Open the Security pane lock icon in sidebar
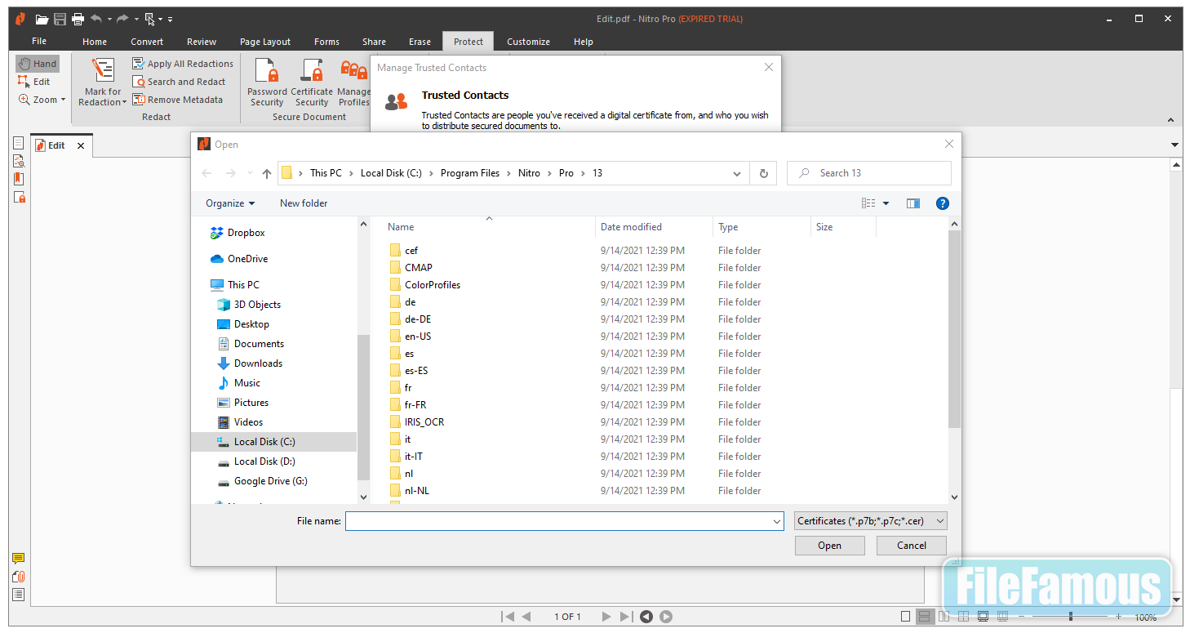Viewport: 1190px width, 633px height. (x=19, y=197)
